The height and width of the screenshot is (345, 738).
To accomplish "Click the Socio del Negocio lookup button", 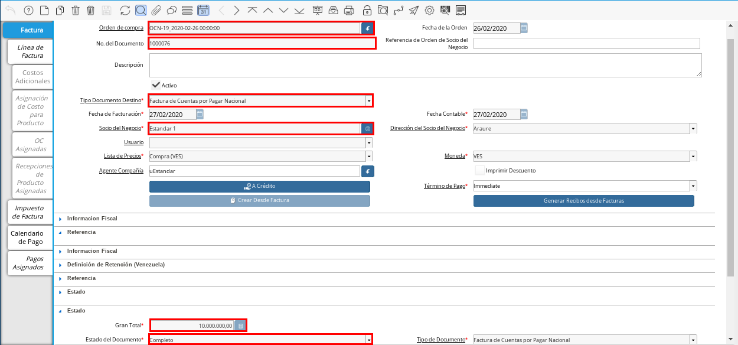I will (367, 128).
